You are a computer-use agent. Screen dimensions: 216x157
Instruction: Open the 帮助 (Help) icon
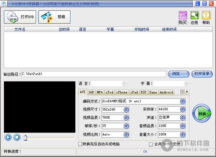point(206,15)
